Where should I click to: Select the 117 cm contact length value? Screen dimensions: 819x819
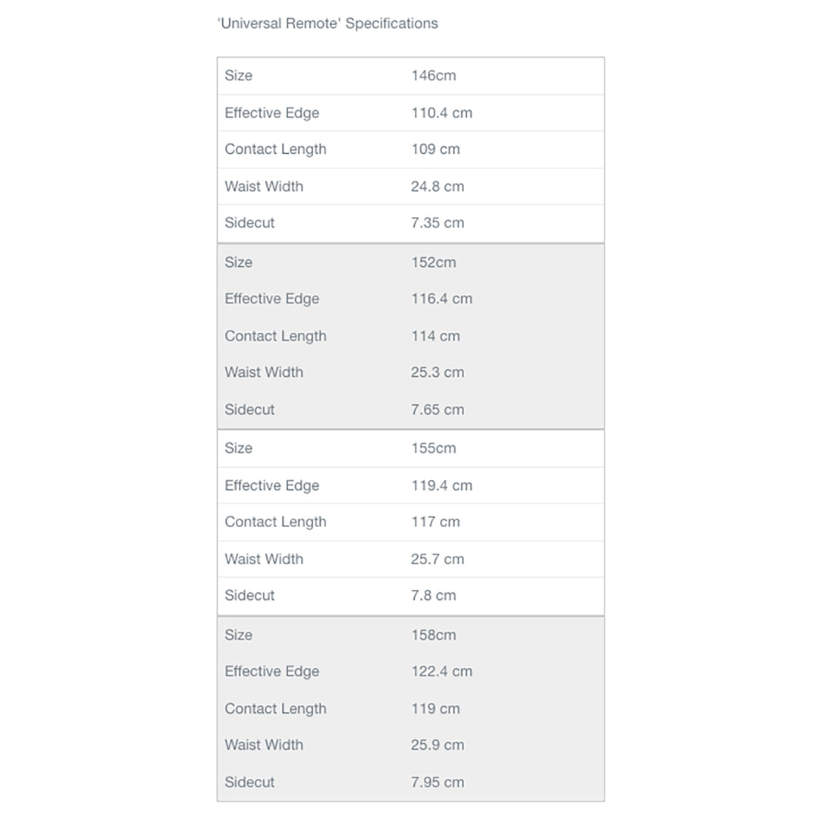click(435, 522)
